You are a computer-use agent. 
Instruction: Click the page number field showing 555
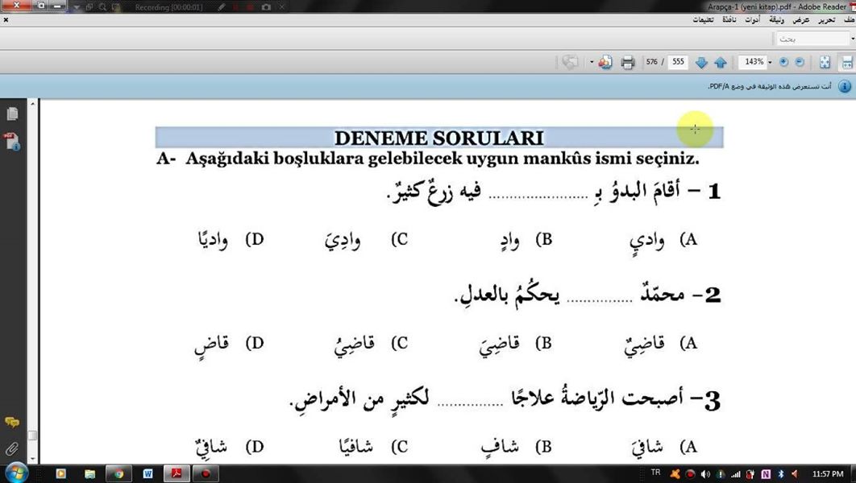tap(678, 62)
